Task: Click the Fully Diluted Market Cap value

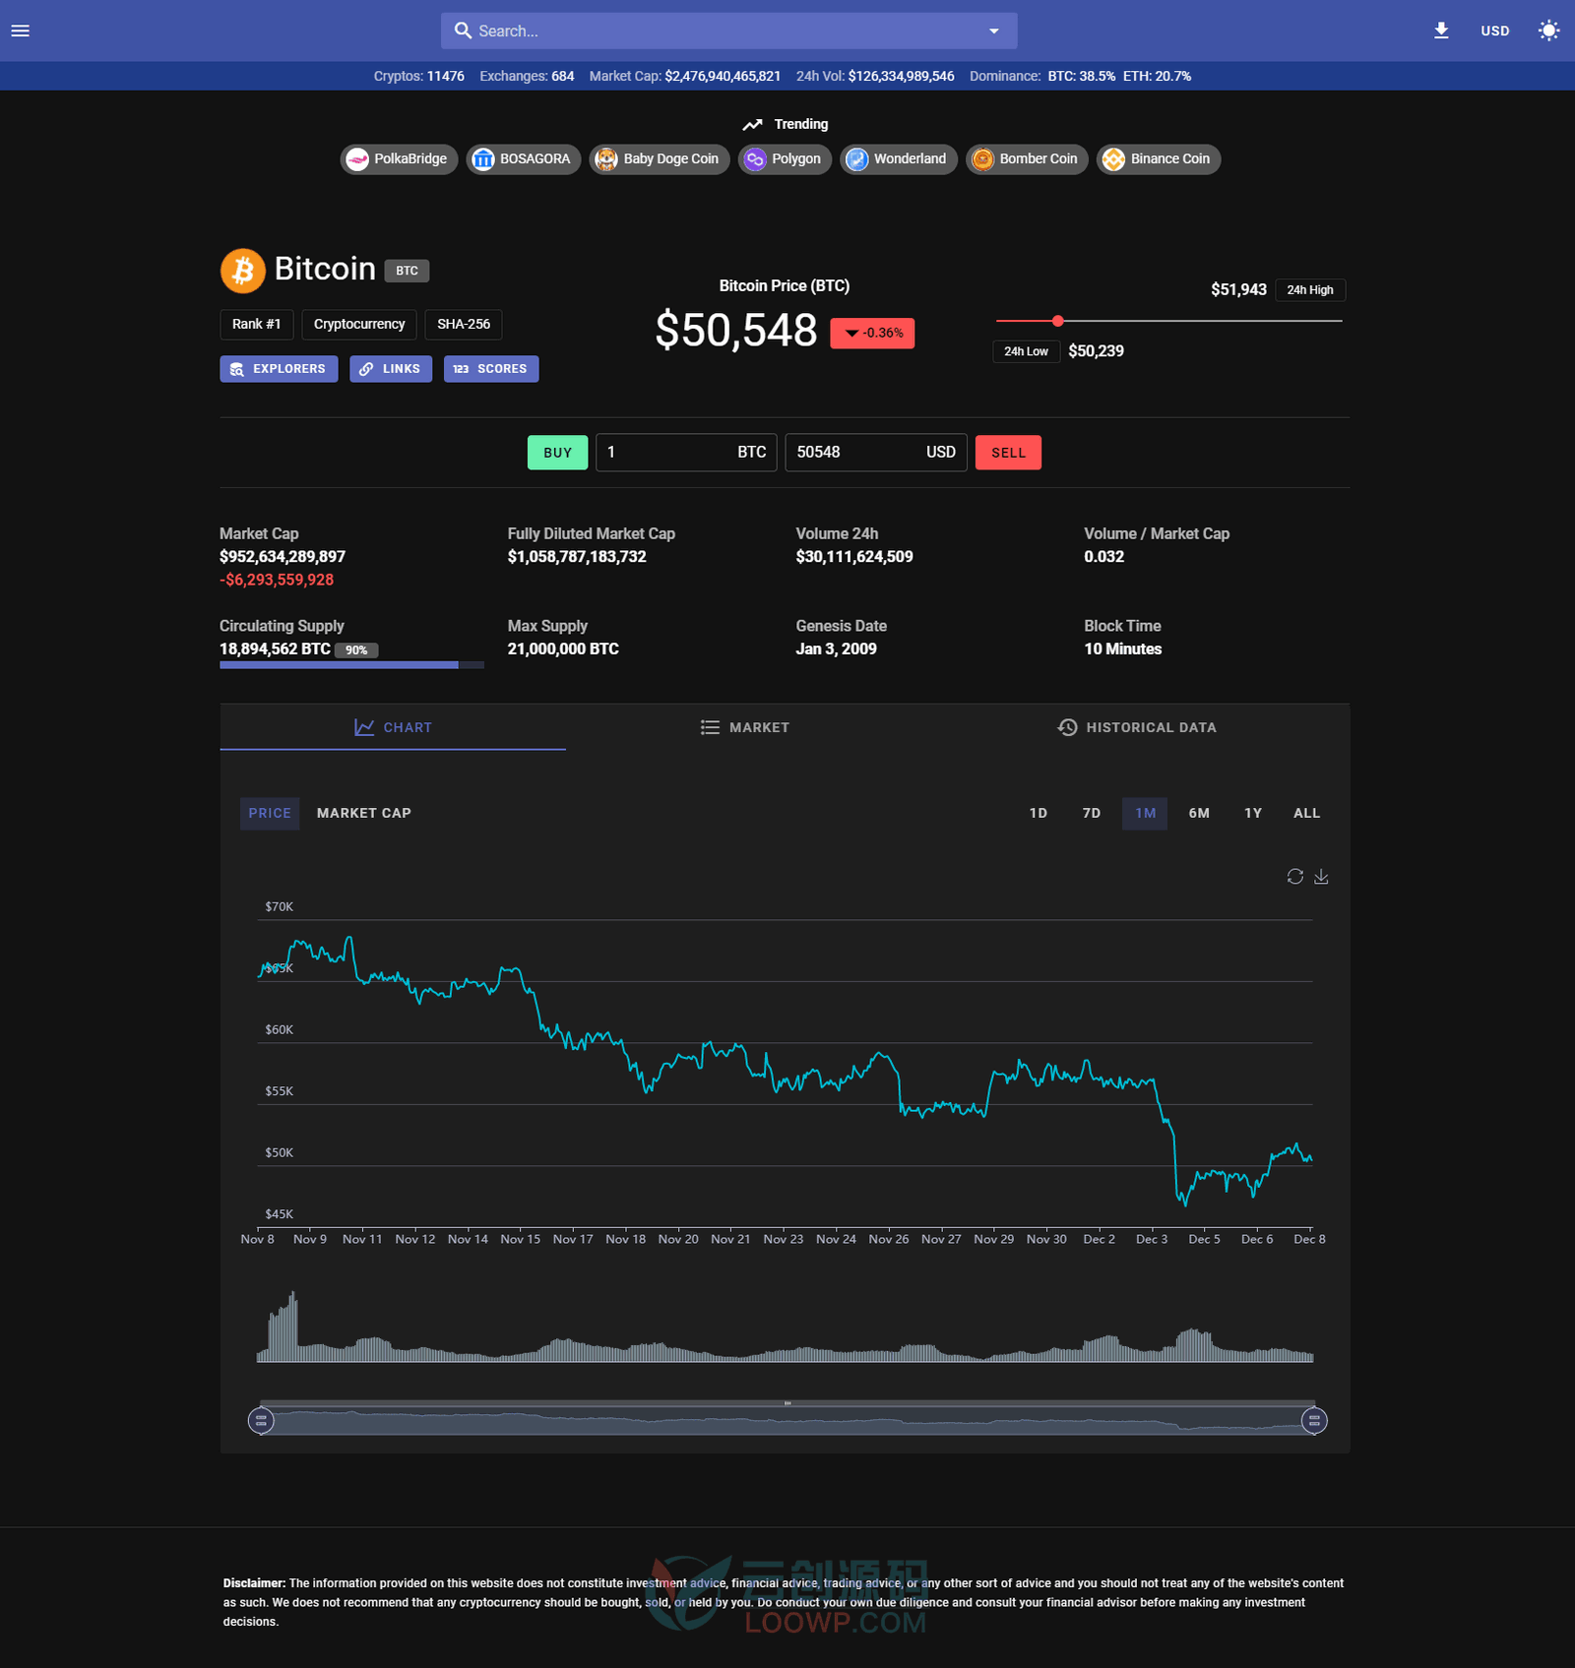Action: coord(577,557)
